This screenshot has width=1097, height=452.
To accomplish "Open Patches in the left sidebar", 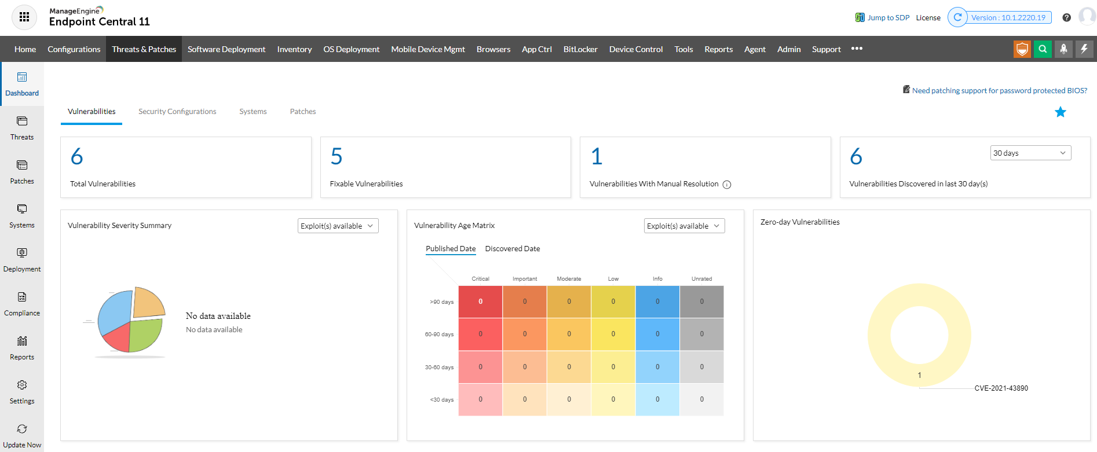I will click(22, 172).
